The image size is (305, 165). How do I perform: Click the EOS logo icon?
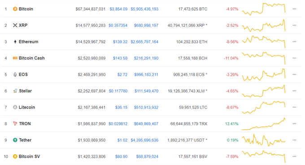15,74
